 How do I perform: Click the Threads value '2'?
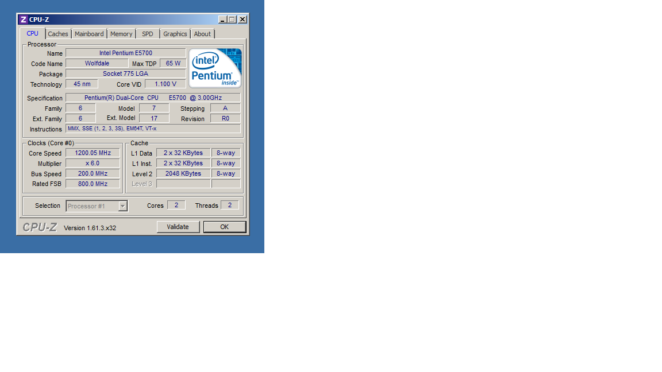230,205
